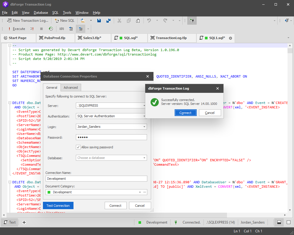Click Connect in the Connection Properties dialog
Viewport: 294px width, 235px height.
(x=116, y=206)
